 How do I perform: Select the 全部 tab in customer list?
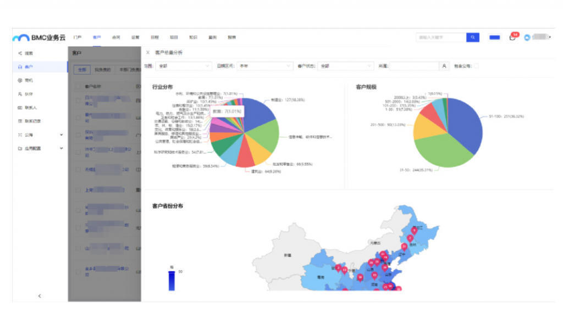tap(82, 70)
